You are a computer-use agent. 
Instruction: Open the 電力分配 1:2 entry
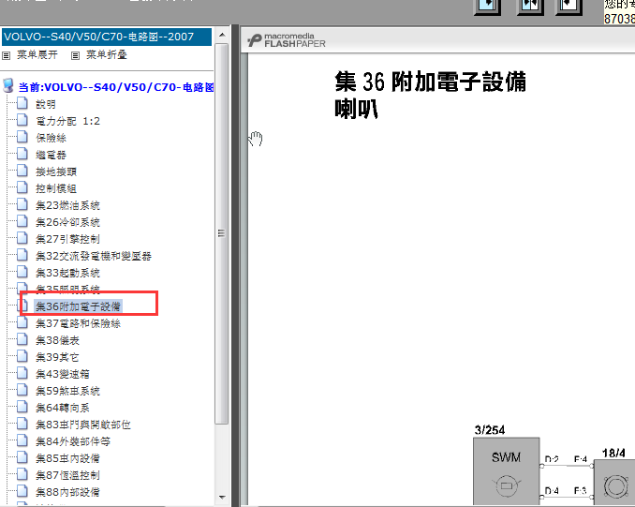(x=67, y=121)
